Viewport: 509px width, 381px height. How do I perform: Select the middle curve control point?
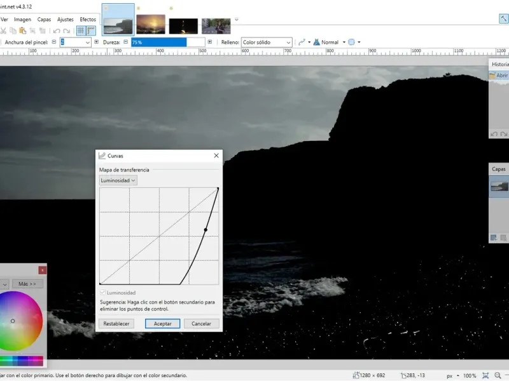click(x=206, y=230)
